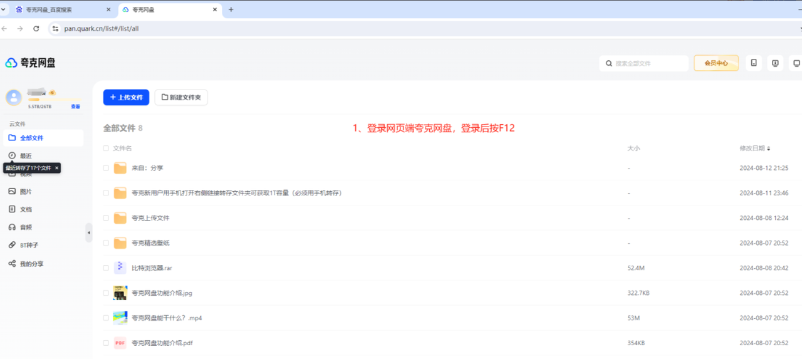Image resolution: width=802 pixels, height=359 pixels.
Task: Check the box for 来自：分享 folder
Action: point(106,168)
